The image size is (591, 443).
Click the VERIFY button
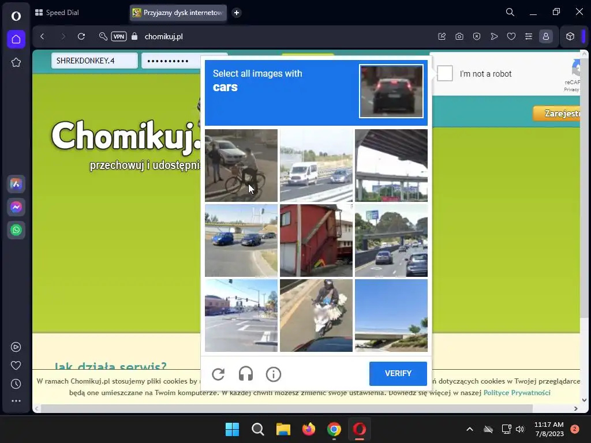click(x=398, y=373)
